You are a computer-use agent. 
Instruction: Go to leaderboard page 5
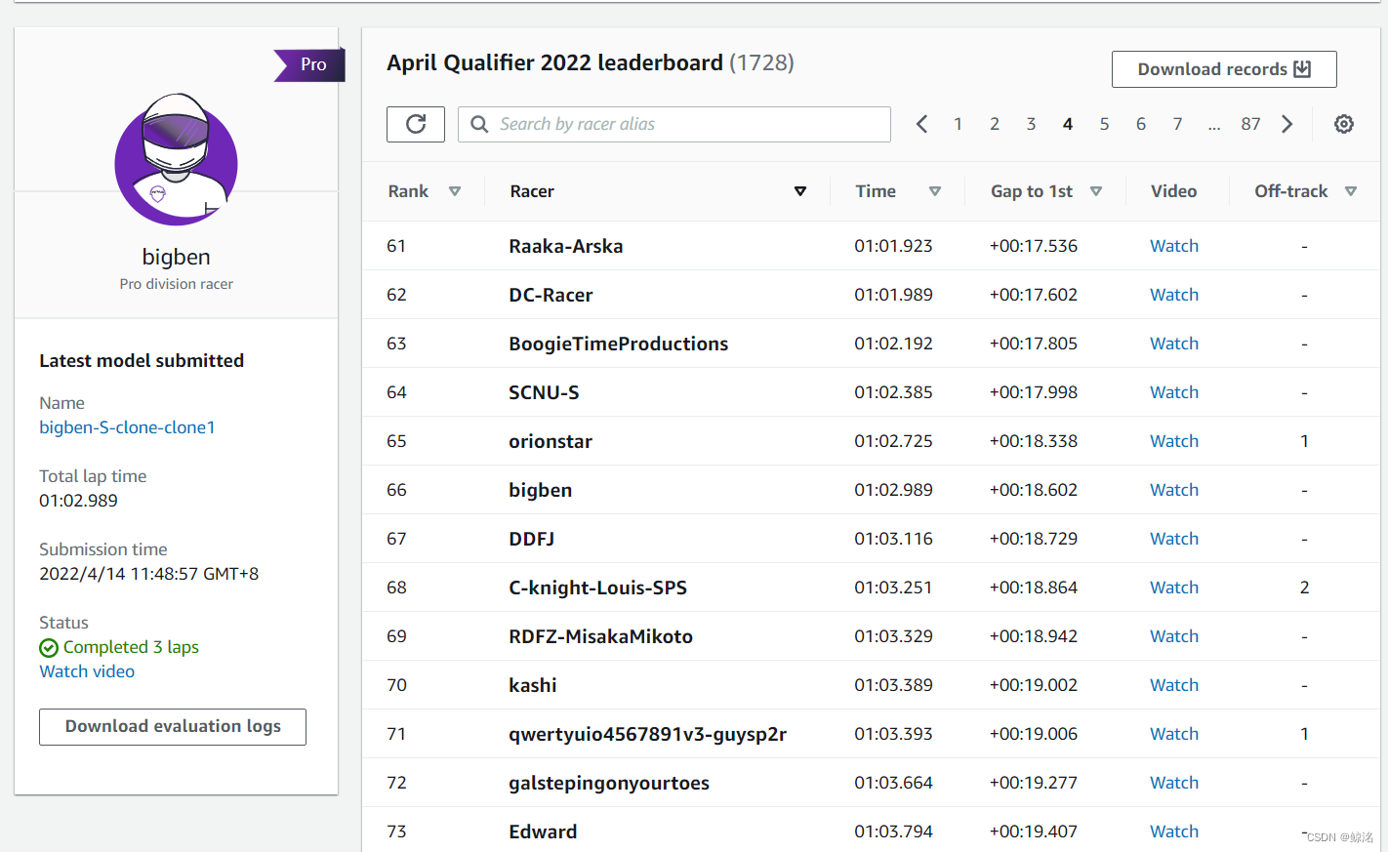coord(1104,124)
